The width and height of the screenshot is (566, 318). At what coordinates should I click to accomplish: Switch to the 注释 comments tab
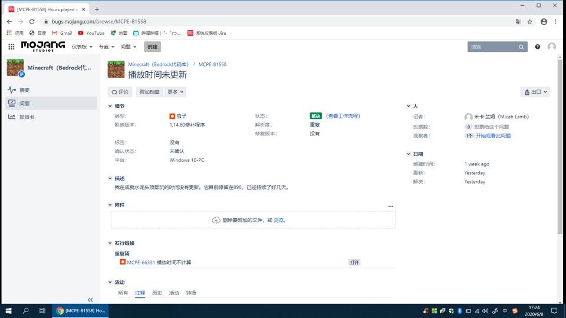(140, 293)
